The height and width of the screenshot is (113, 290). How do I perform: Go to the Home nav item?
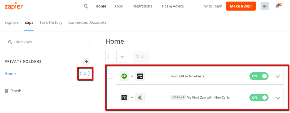click(101, 6)
